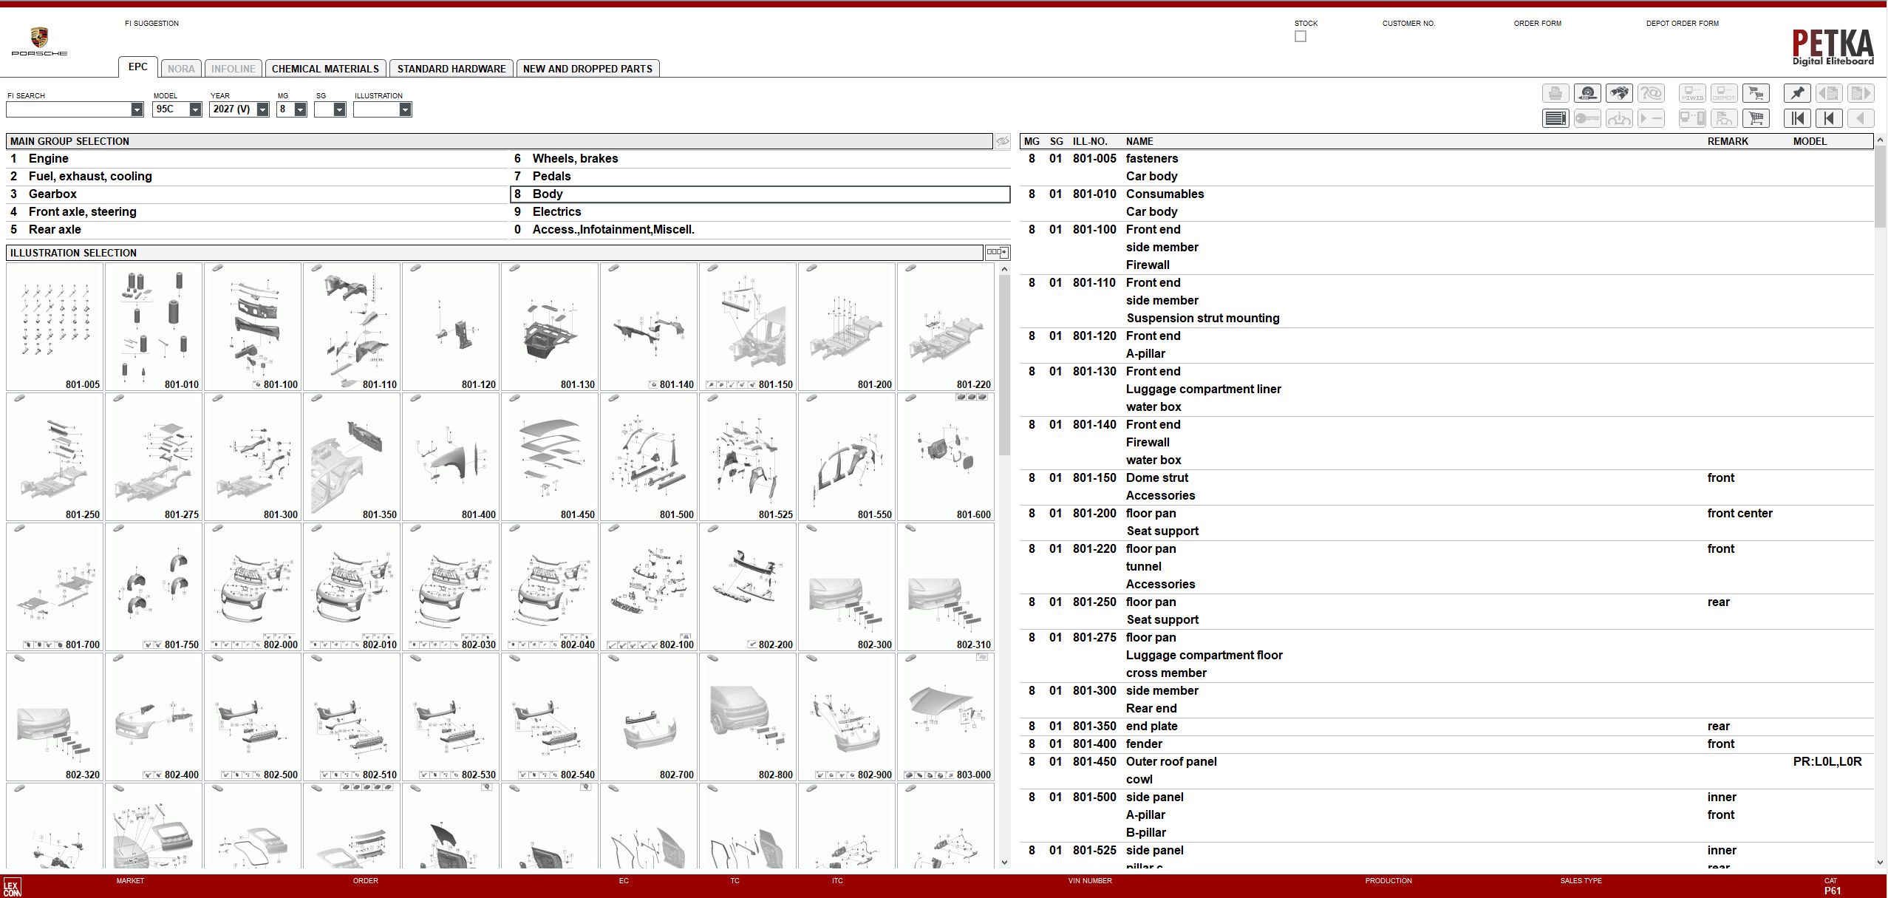Image resolution: width=1888 pixels, height=898 pixels.
Task: Click the REMARK column header
Action: click(1728, 141)
